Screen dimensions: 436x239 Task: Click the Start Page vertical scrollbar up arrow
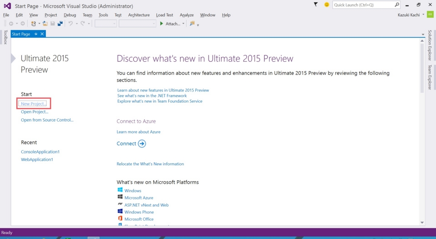click(x=422, y=41)
